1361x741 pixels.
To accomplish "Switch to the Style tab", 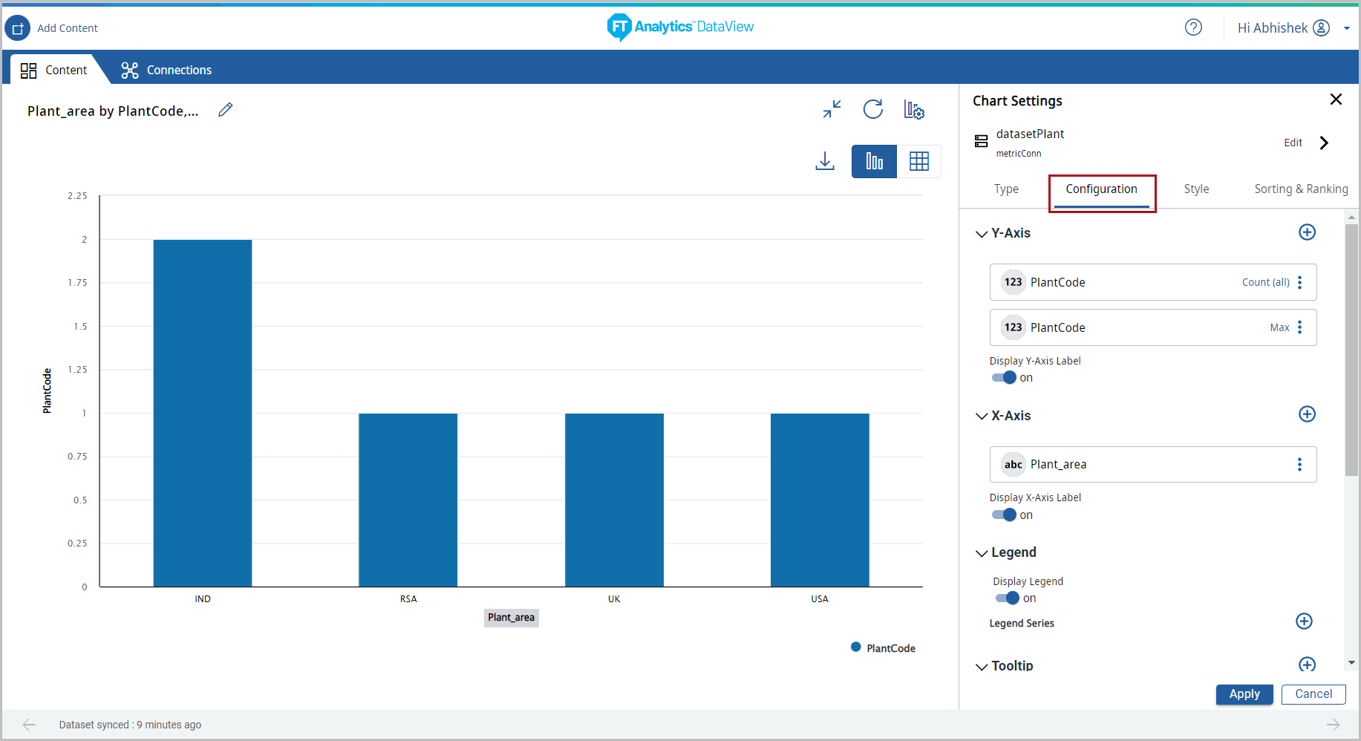I will pyautogui.click(x=1196, y=189).
